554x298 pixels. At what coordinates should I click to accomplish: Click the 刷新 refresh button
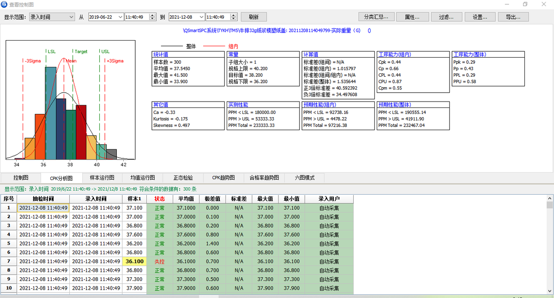(253, 17)
